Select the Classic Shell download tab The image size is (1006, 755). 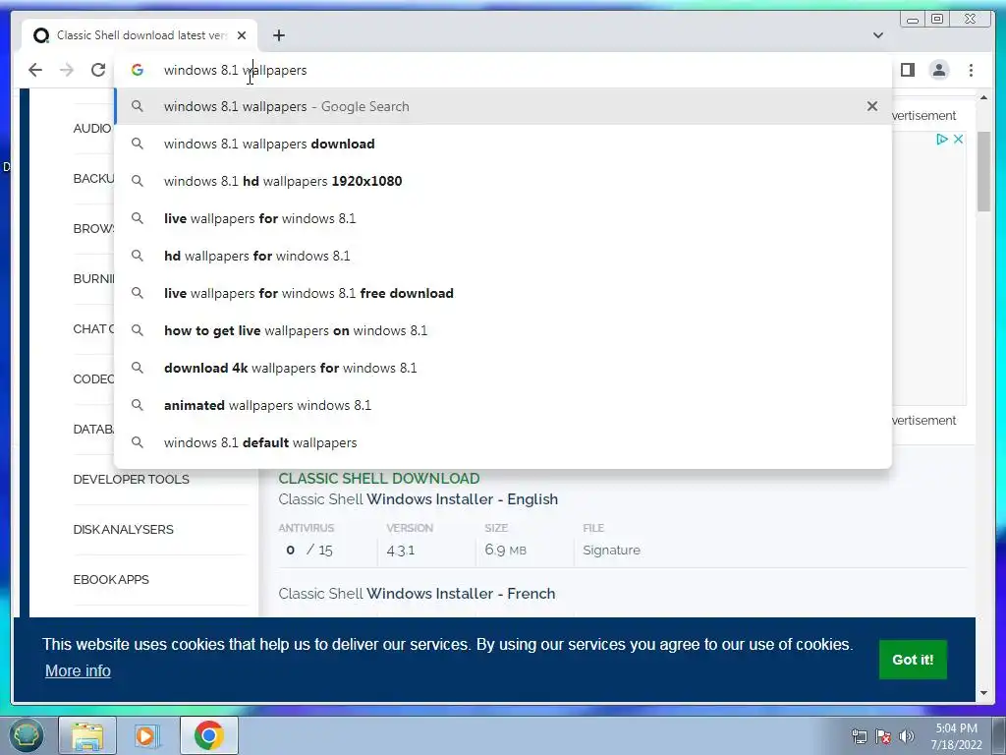pos(140,35)
